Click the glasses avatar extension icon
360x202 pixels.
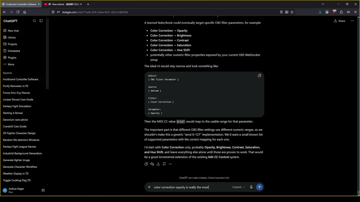tap(348, 12)
